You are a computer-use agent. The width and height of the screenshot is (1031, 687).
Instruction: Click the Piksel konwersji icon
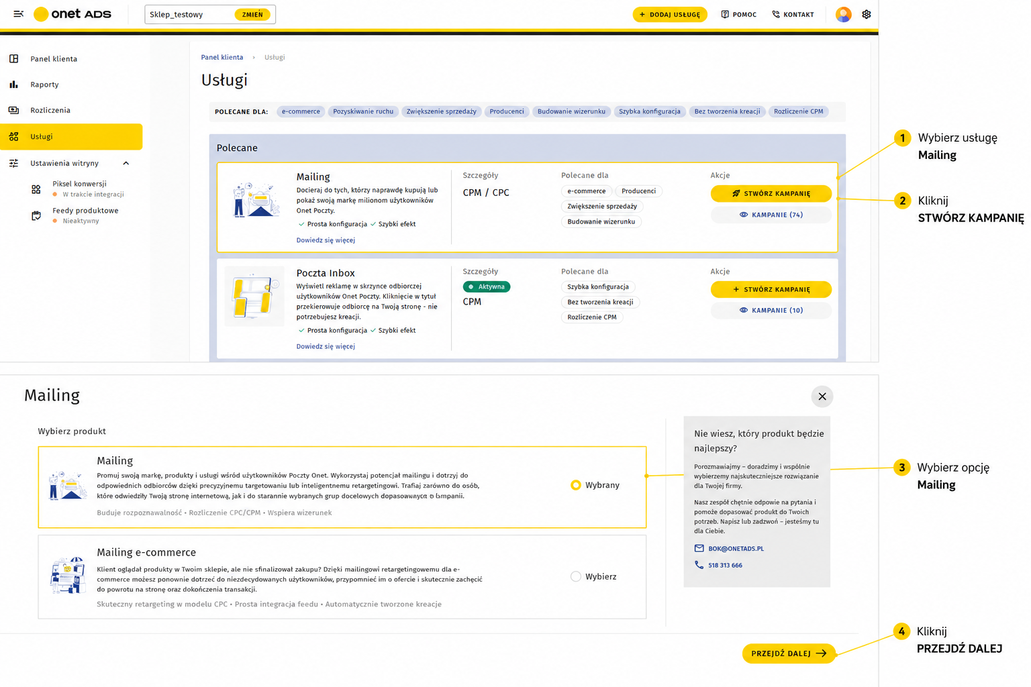pyautogui.click(x=36, y=189)
